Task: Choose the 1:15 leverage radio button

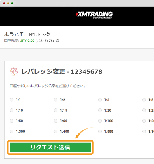Action: click(x=56, y=110)
